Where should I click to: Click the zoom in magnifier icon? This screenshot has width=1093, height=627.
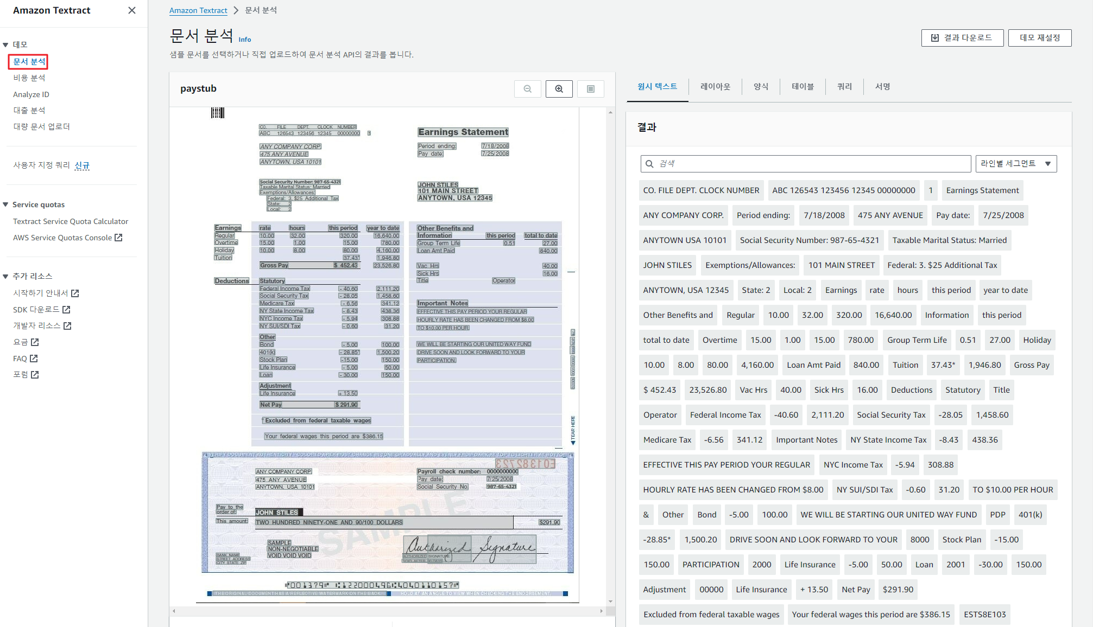(559, 89)
